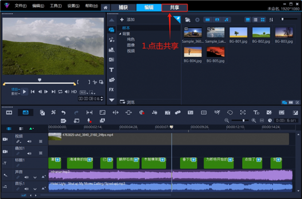
Task: Open the 3D title editor icon
Action: [x=256, y=113]
